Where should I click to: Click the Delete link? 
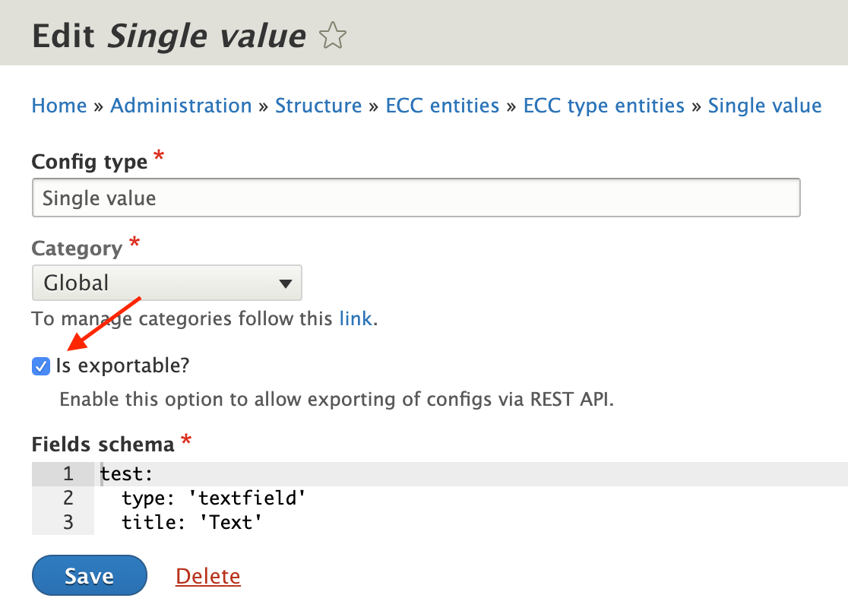pos(207,575)
